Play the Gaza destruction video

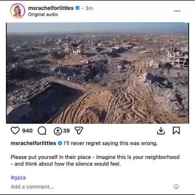(x=97, y=73)
